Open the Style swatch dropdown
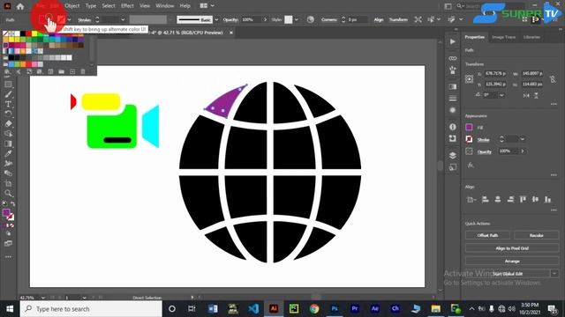 pyautogui.click(x=297, y=19)
